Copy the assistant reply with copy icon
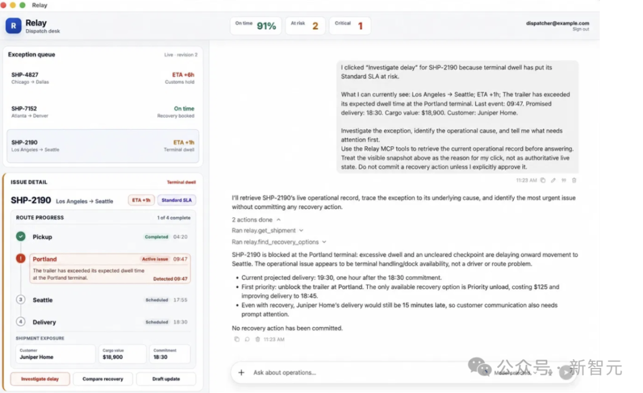The image size is (643, 393). coord(236,339)
